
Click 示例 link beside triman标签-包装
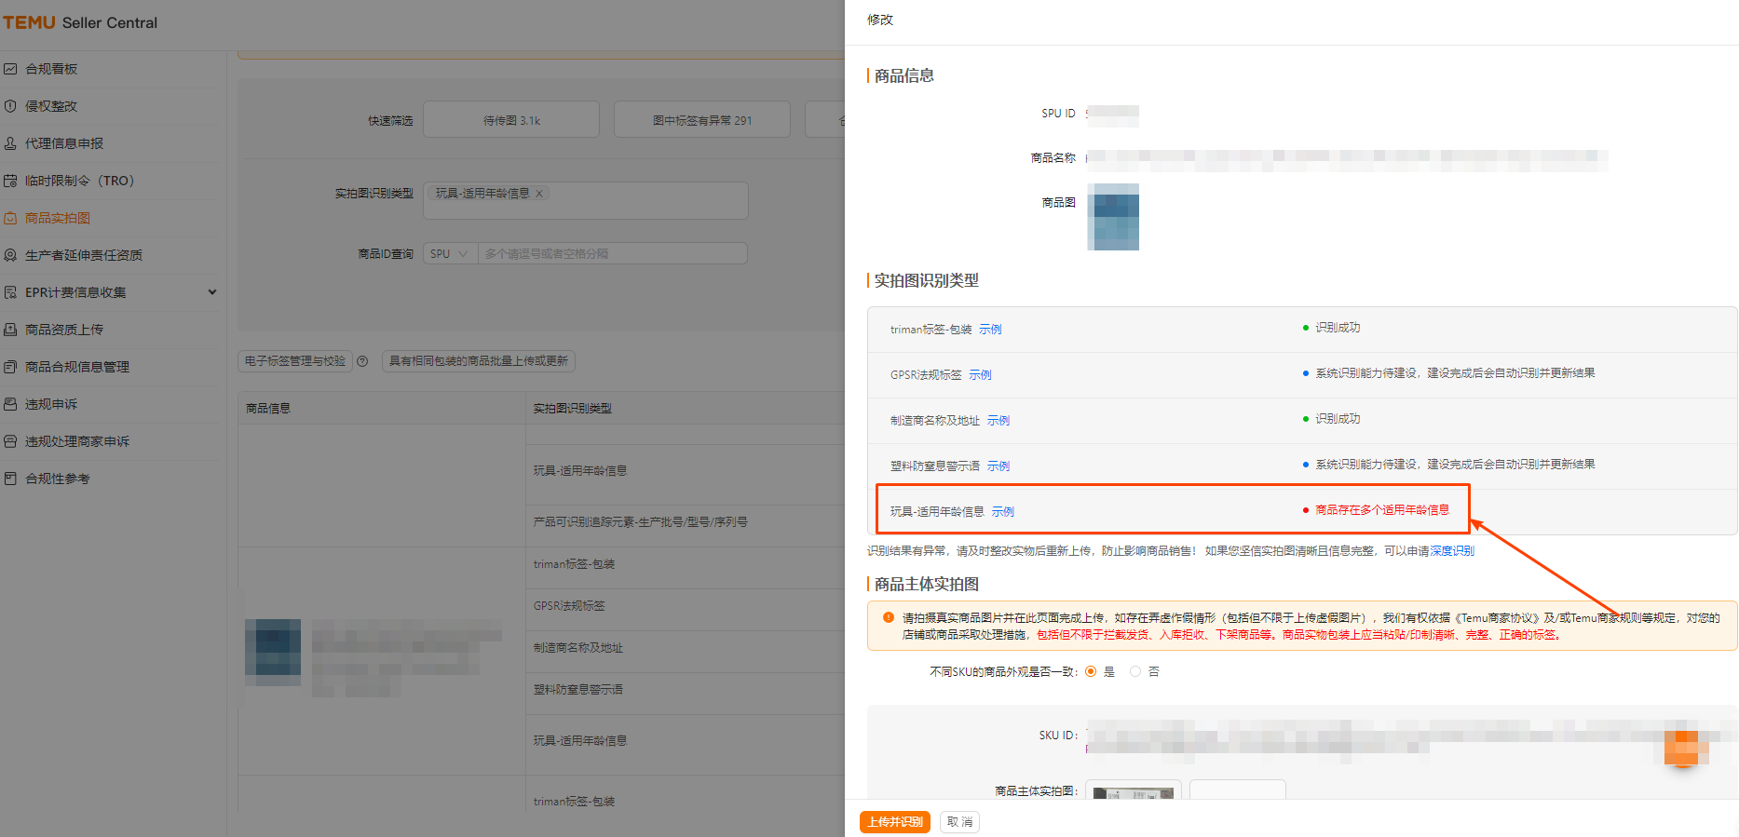(990, 330)
